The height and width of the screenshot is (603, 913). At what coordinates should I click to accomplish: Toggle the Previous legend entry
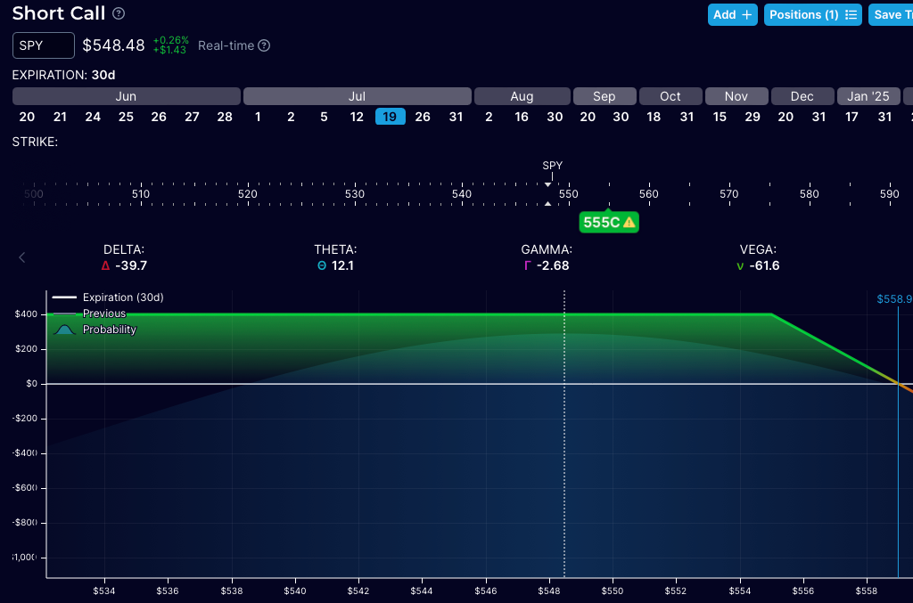(89, 314)
